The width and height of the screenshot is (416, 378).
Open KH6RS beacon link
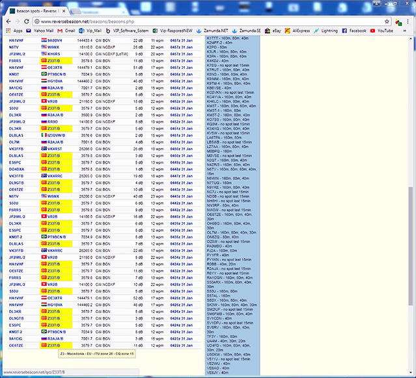coord(54,54)
